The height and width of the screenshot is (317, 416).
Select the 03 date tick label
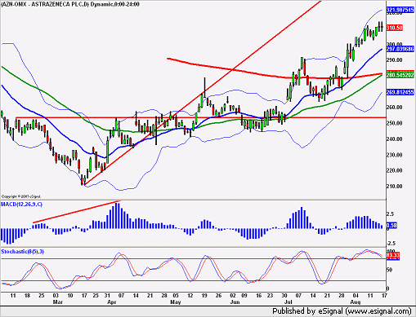tap(56, 296)
